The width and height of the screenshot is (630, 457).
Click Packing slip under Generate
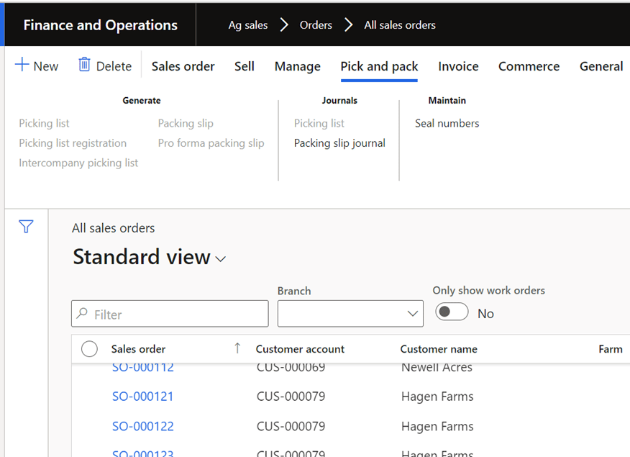pos(186,123)
